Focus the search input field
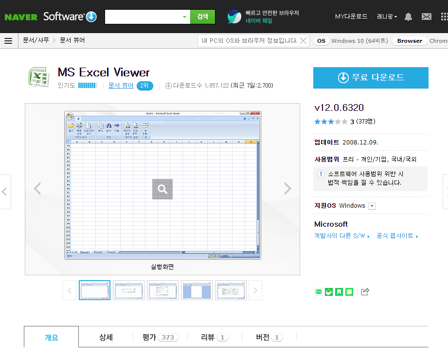The image size is (448, 359). pyautogui.click(x=143, y=17)
